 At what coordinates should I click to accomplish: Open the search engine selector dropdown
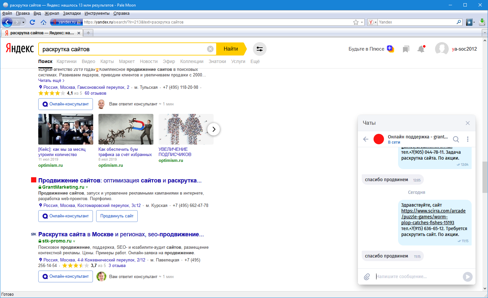373,22
